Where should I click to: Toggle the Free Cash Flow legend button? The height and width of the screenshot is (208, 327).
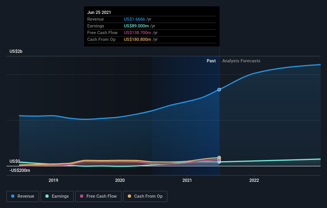pos(98,196)
